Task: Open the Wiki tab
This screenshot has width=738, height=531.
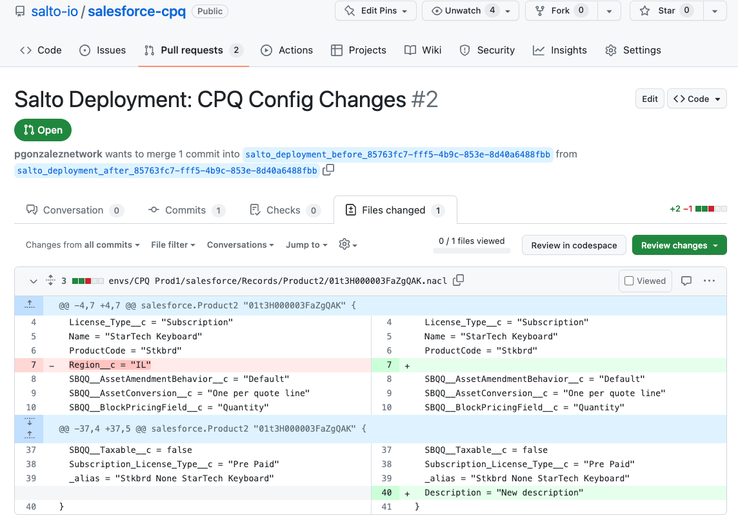Action: [423, 50]
